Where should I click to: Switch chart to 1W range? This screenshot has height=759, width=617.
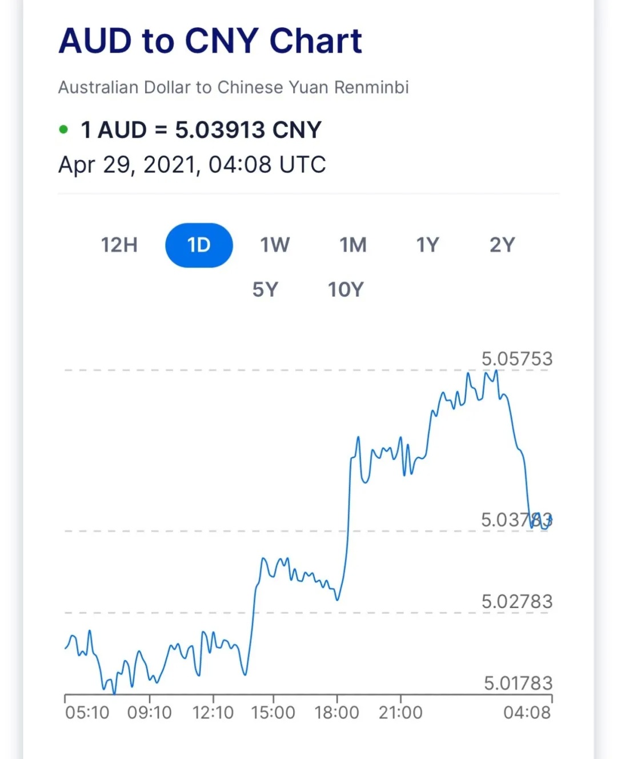(x=275, y=245)
